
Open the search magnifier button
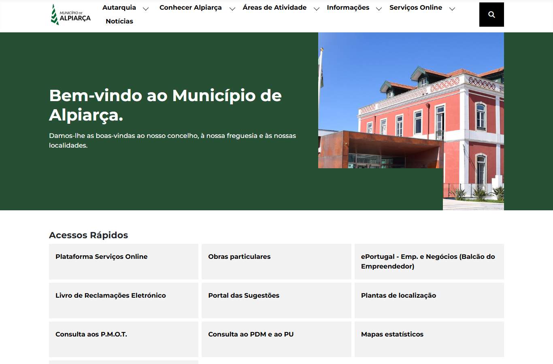491,15
